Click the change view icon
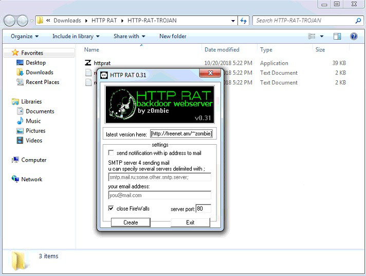The width and height of the screenshot is (366, 276). coord(312,36)
